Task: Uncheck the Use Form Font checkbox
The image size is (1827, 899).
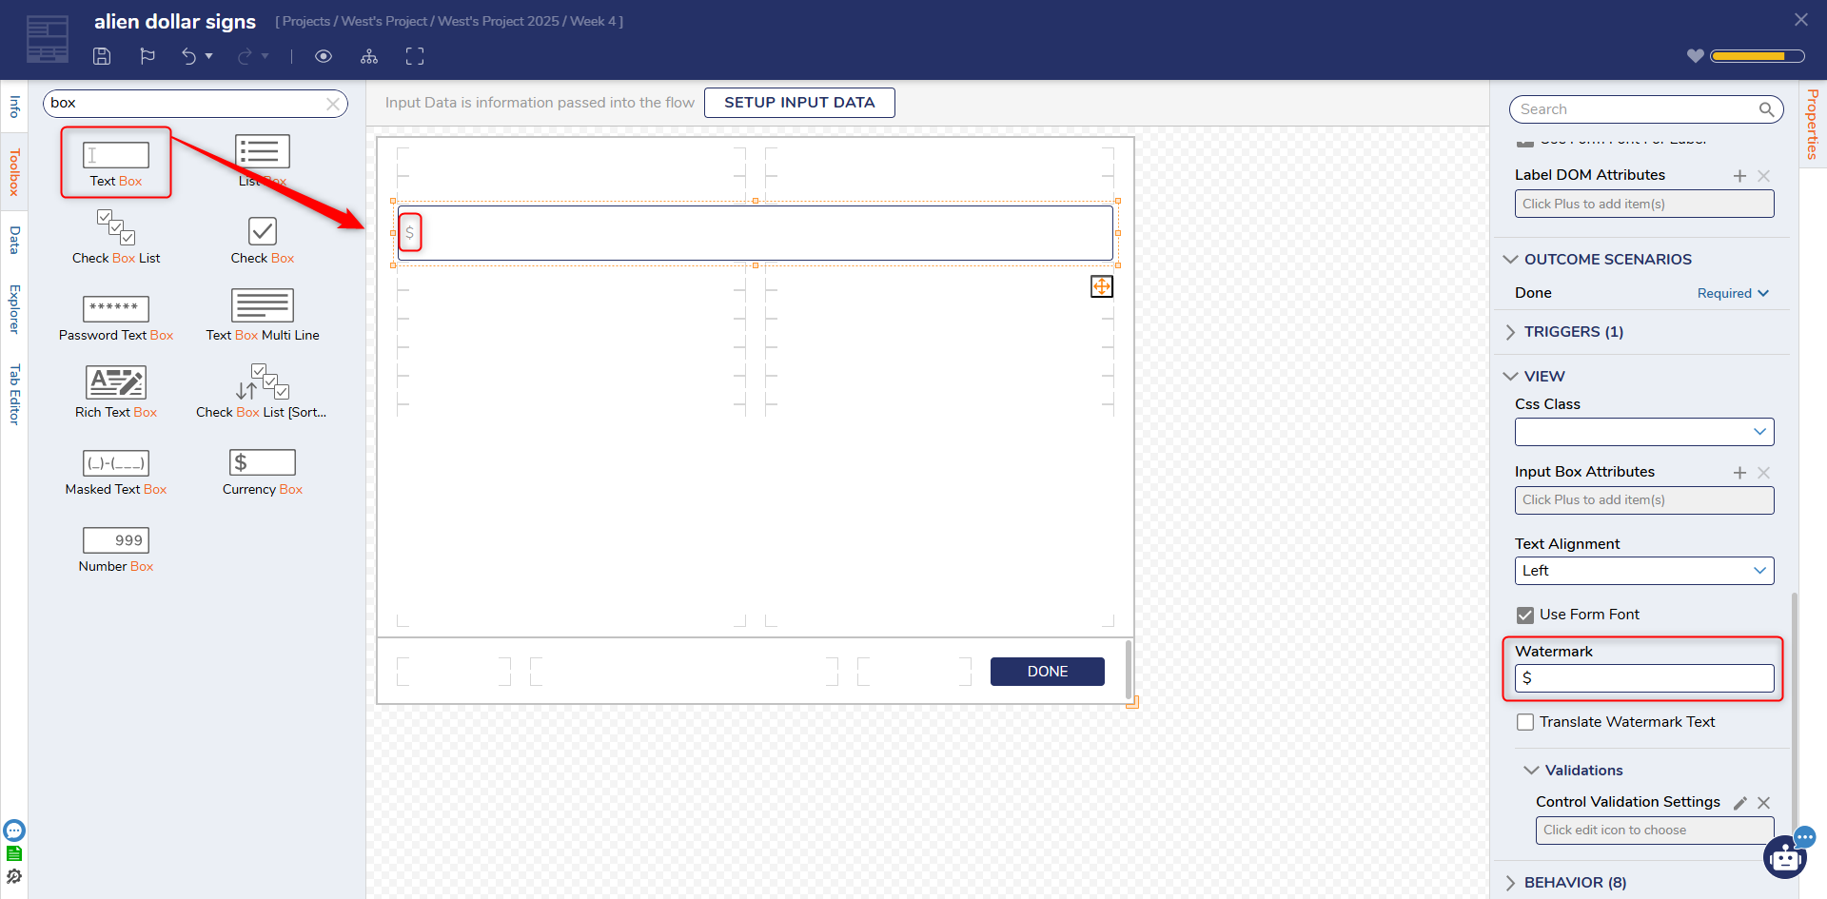Action: click(1525, 616)
